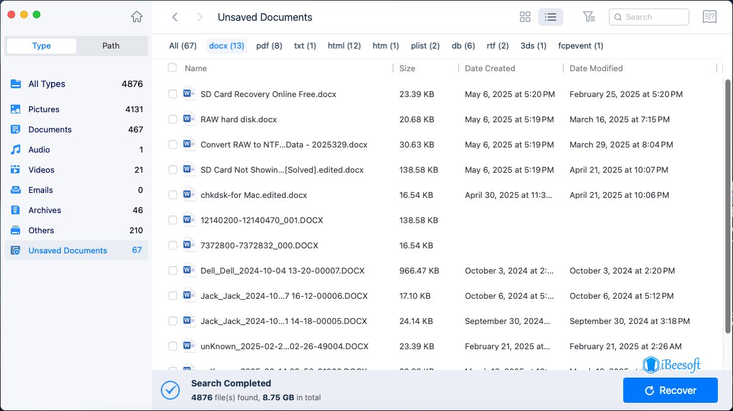Click the Pictures category icon

pyautogui.click(x=15, y=109)
